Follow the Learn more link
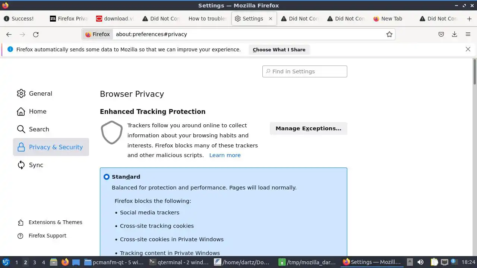This screenshot has height=268, width=477. click(x=225, y=155)
